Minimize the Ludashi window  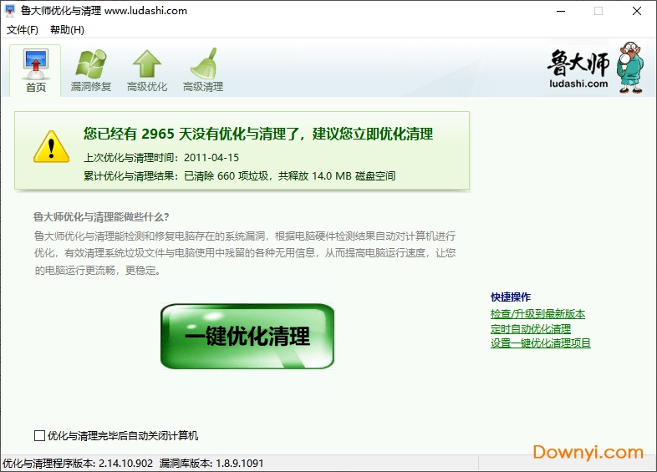click(x=561, y=11)
